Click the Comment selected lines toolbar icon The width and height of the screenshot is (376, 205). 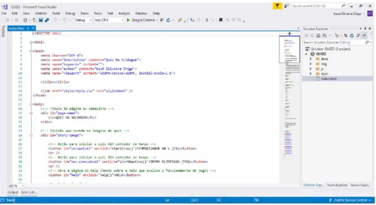[x=206, y=20]
